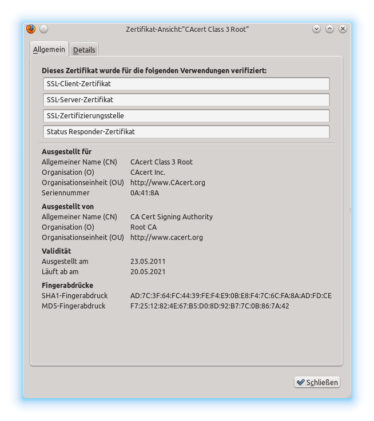Click the common name 'CAcert Class 3 Root'
Image resolution: width=374 pixels, height=421 pixels.
[x=161, y=162]
